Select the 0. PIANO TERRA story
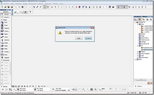The width and height of the screenshot is (154, 95). (147, 30)
